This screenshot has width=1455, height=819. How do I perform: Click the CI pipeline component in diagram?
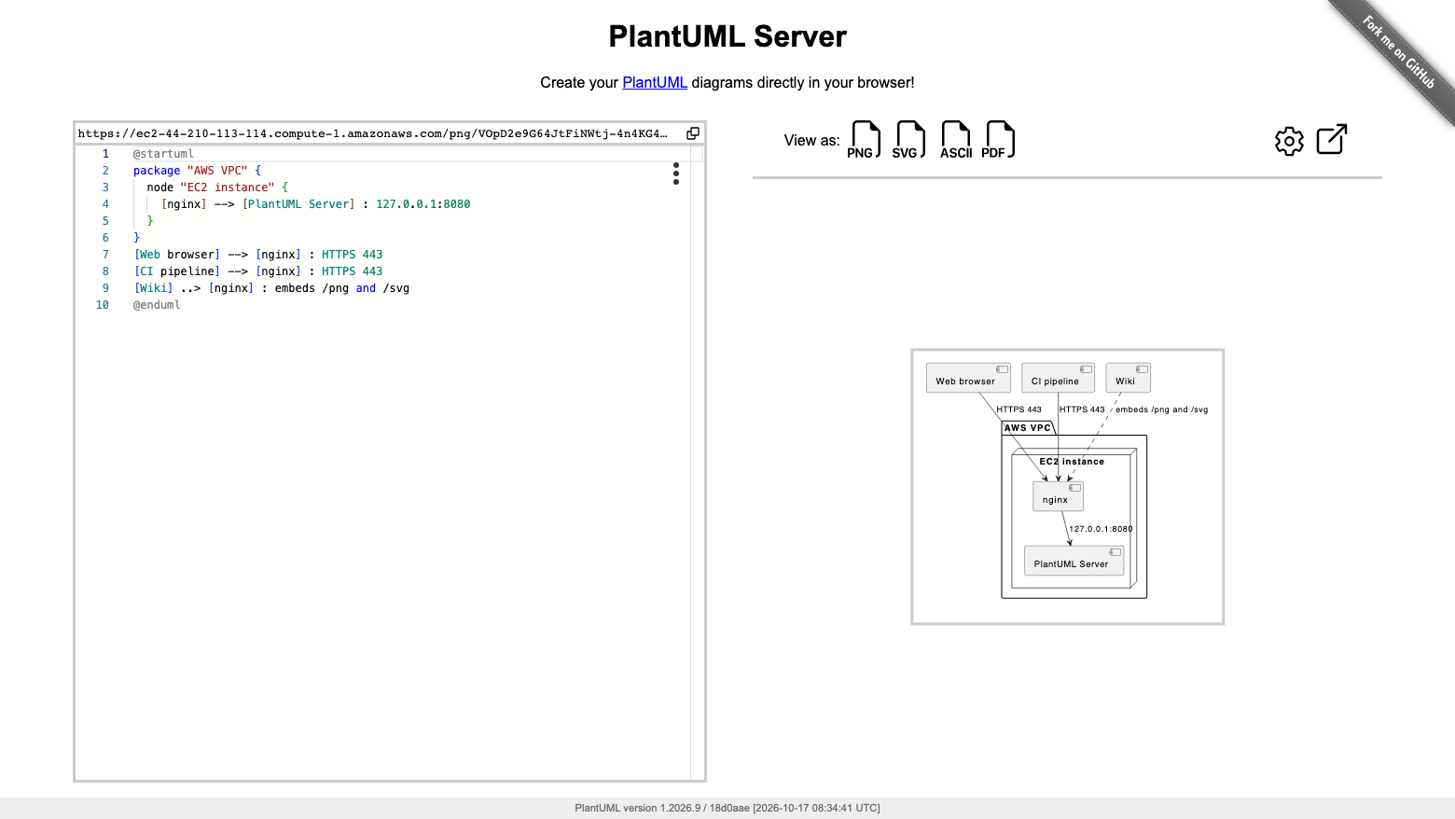pyautogui.click(x=1059, y=378)
